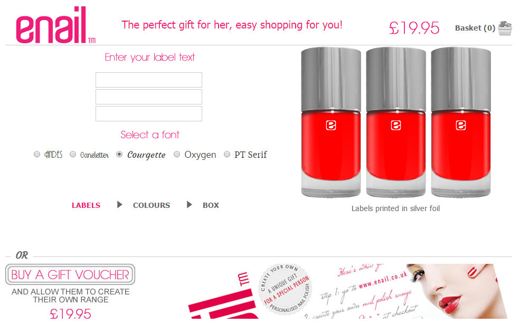Click the e logo on third bottle

[x=461, y=126]
